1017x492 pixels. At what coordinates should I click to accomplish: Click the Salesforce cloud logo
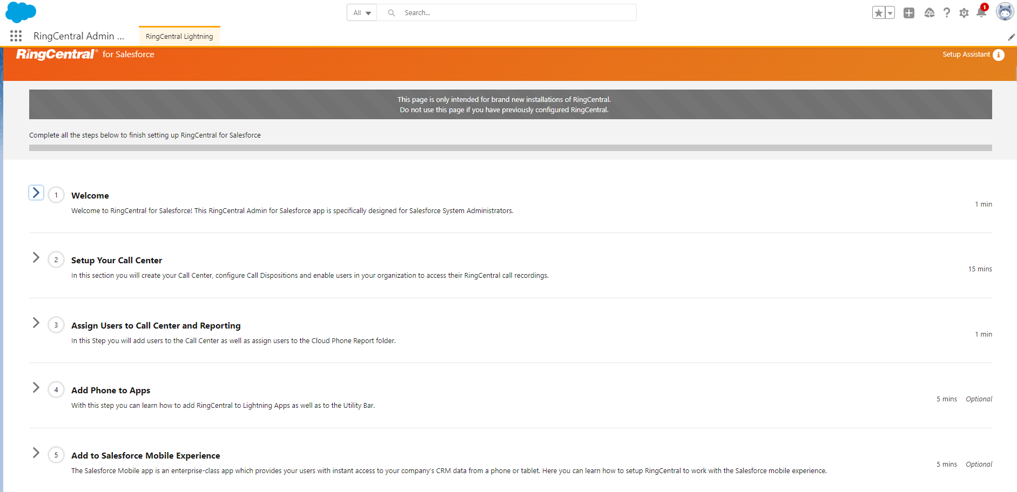(21, 12)
